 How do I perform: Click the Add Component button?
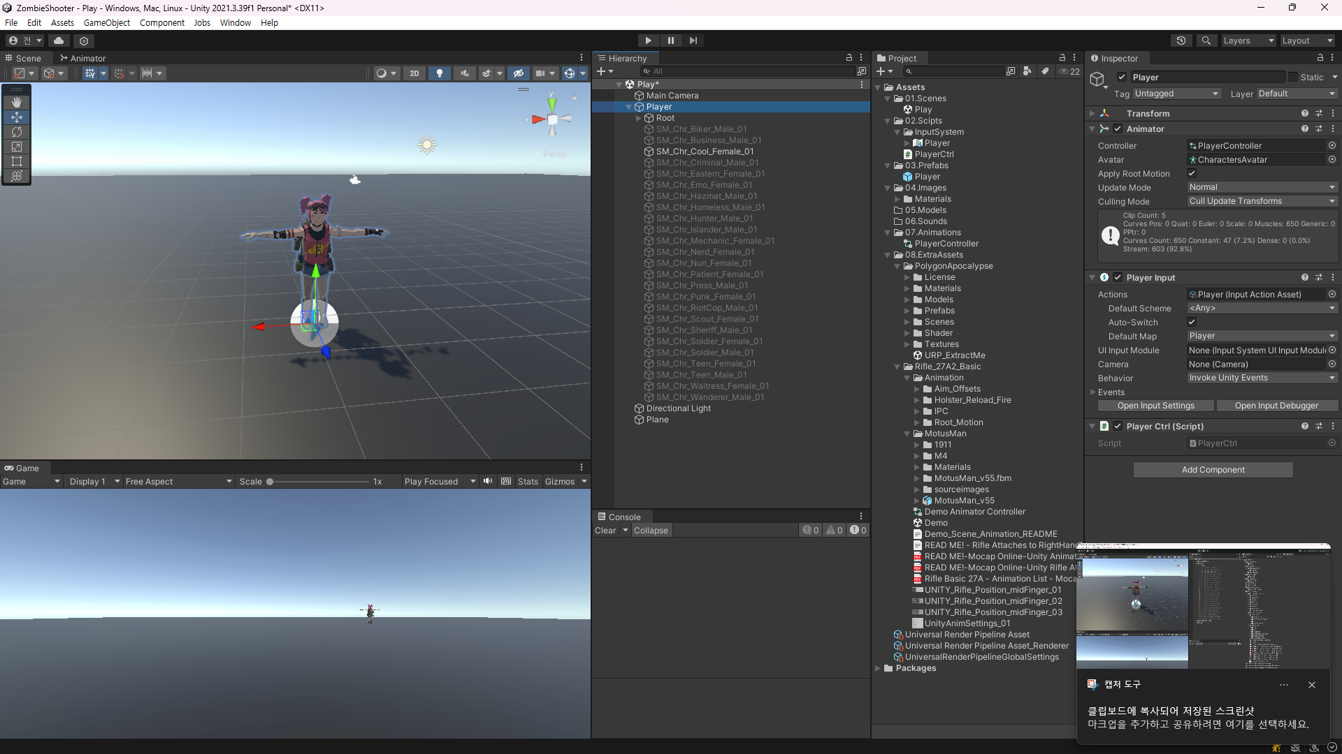click(1213, 470)
